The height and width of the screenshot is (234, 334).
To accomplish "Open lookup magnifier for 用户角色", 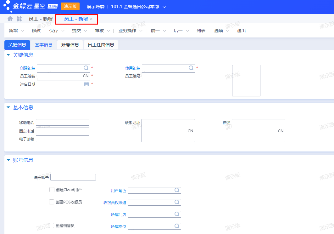I will tap(177, 190).
